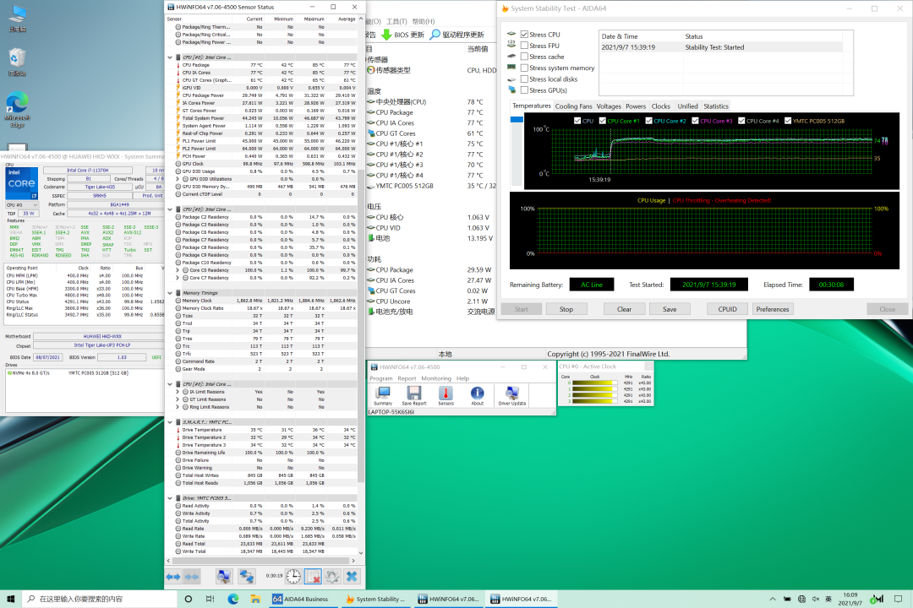Click the About info icon in HWiNFO
Viewport: 913px width, 608px height.
478,394
